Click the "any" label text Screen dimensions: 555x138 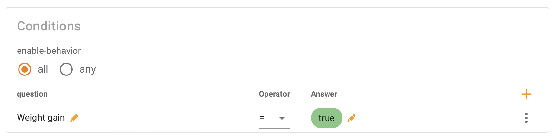(x=88, y=69)
